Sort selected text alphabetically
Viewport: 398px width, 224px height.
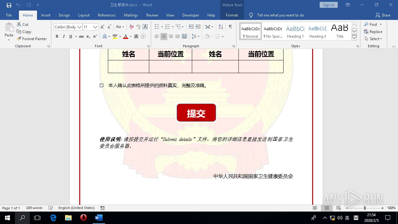click(x=221, y=27)
